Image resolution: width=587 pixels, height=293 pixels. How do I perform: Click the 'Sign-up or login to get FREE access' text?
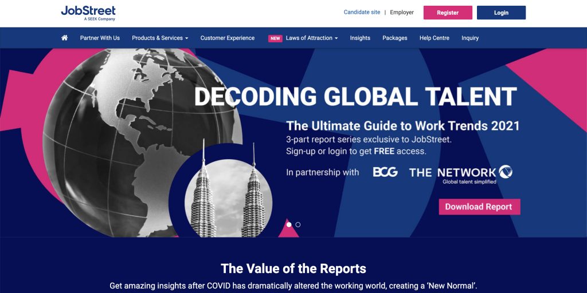(x=356, y=151)
